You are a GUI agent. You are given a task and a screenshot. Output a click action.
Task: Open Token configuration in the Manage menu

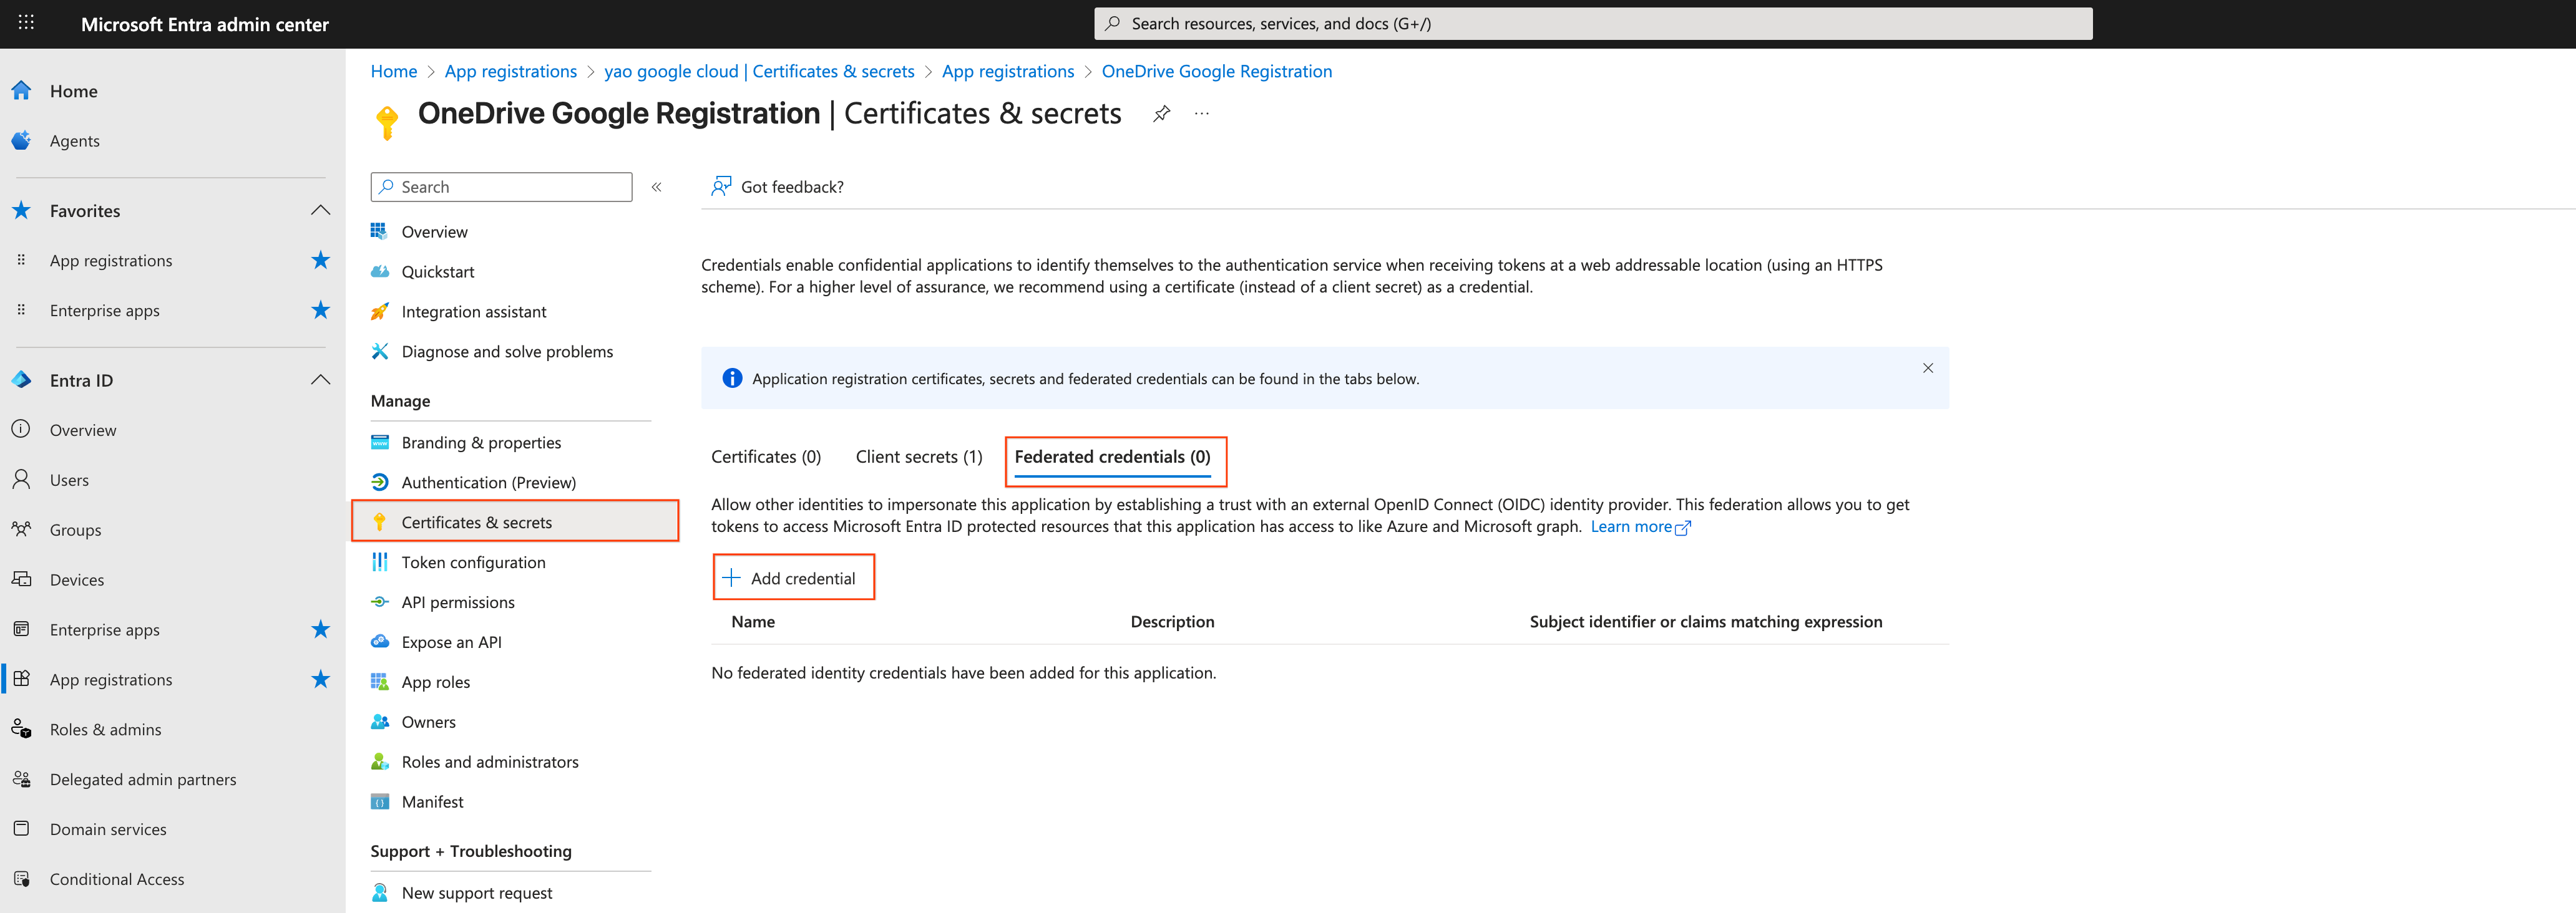[473, 561]
